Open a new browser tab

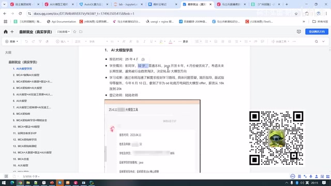[x=287, y=4]
